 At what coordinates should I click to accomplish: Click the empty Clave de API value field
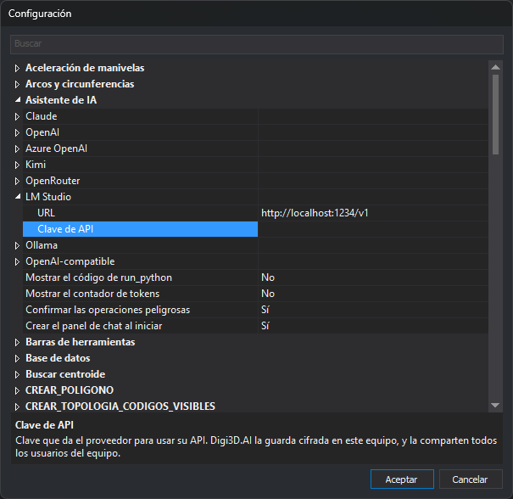click(373, 229)
